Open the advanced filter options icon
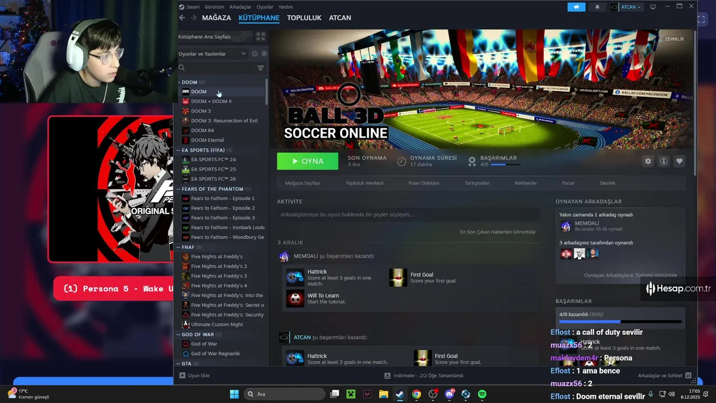This screenshot has width=716, height=403. click(260, 68)
